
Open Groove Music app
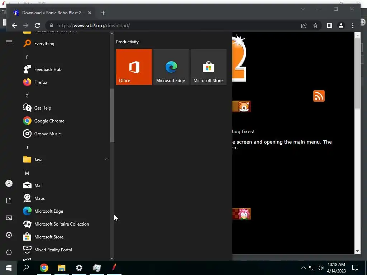pos(66,134)
